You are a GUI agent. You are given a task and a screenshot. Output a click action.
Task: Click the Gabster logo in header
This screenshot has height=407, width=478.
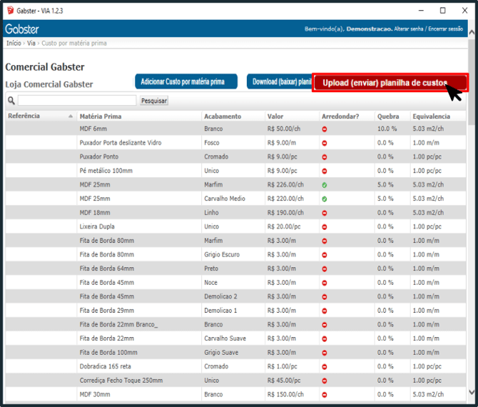[x=22, y=29]
